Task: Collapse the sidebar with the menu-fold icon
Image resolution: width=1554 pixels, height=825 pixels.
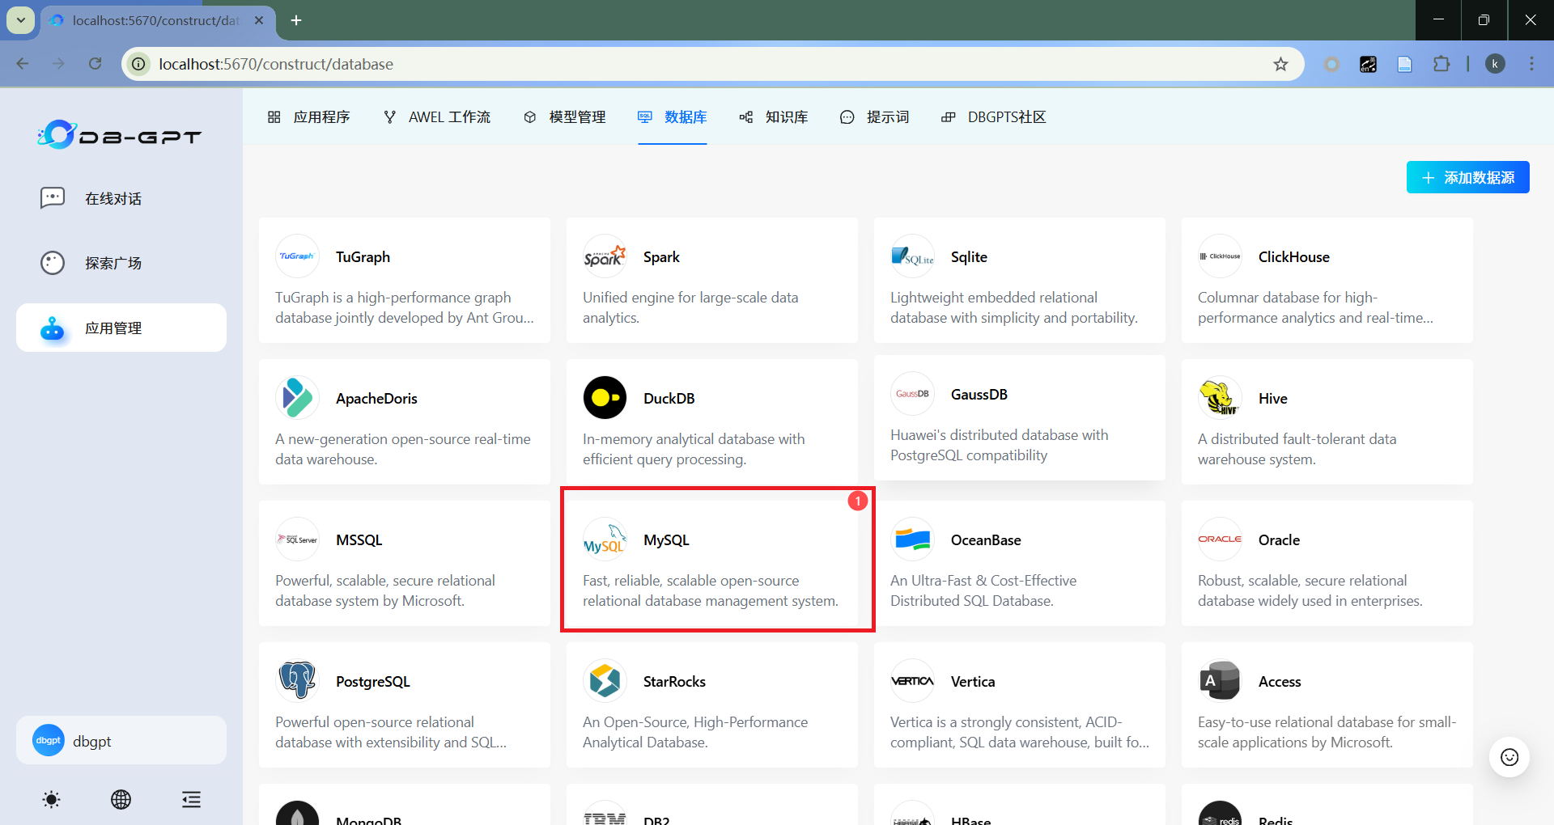Action: coord(191,800)
